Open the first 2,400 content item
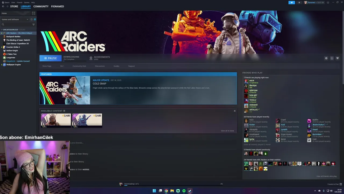 [56, 120]
